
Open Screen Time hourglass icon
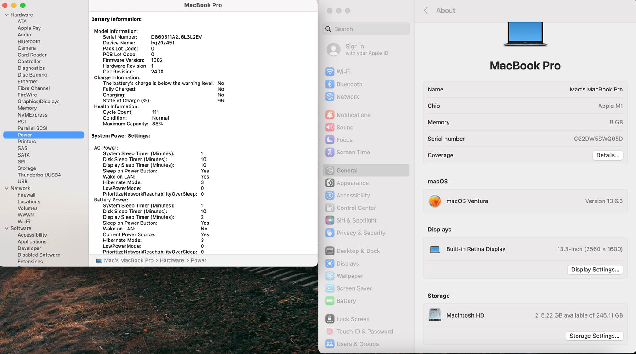tap(329, 152)
